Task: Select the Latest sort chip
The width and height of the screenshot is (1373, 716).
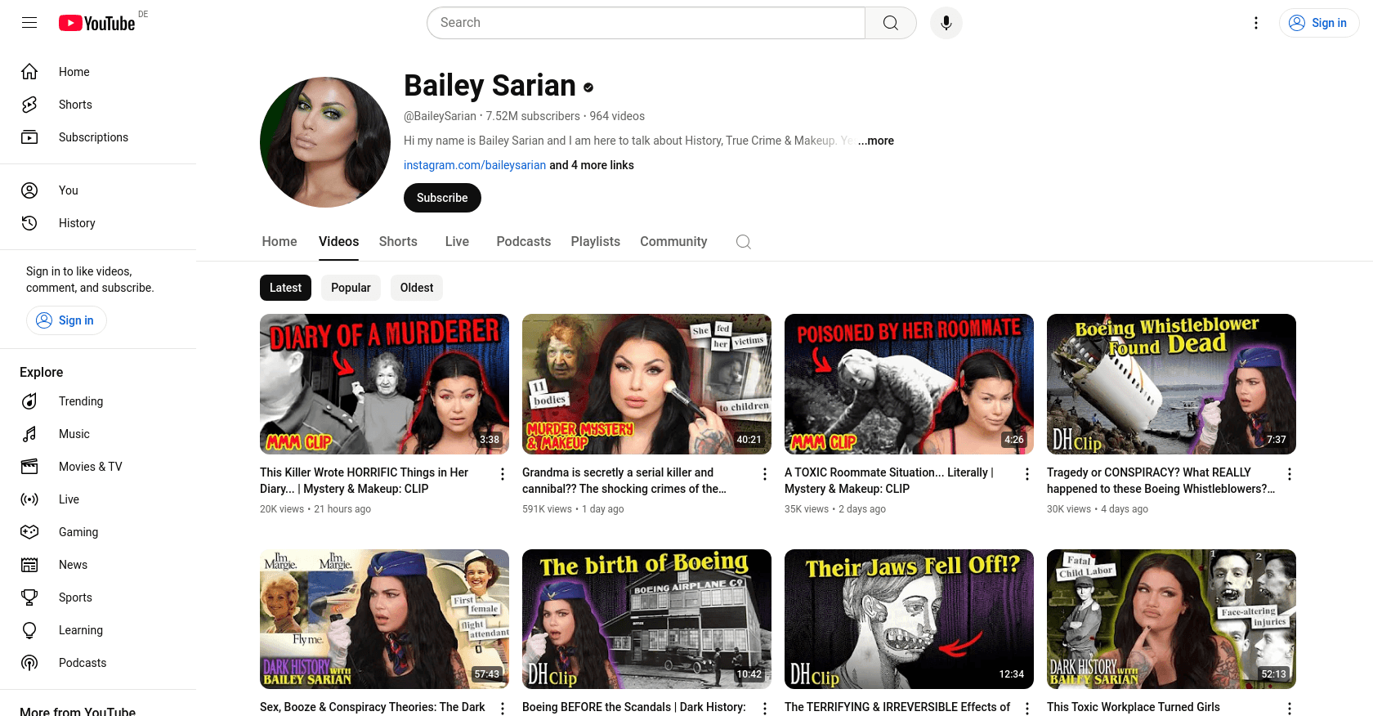Action: tap(285, 288)
